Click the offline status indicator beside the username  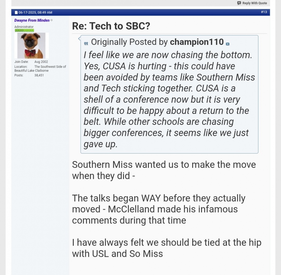click(52, 20)
